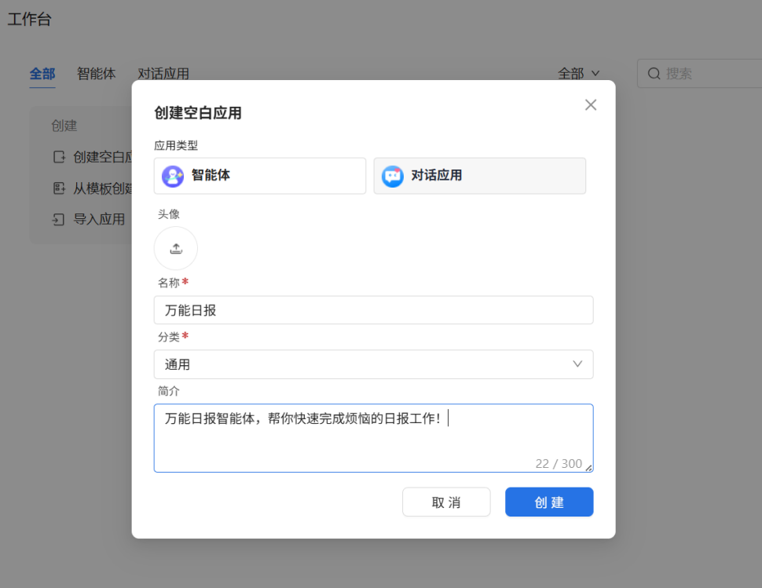Click the 应用类型 label

click(x=176, y=145)
